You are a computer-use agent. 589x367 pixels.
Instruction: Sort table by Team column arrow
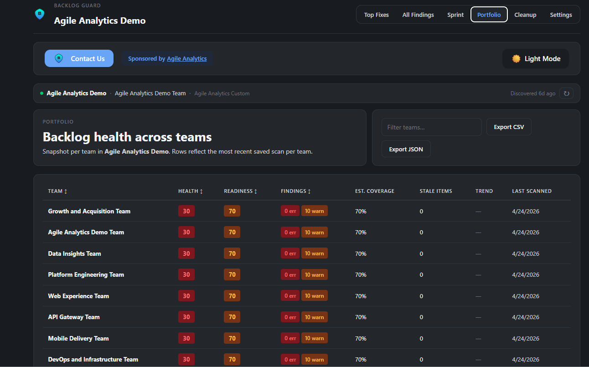(x=66, y=191)
